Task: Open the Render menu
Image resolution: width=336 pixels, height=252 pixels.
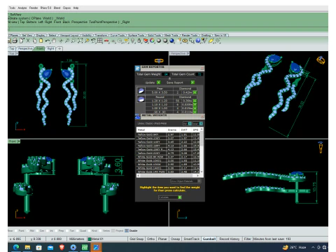Action: (34, 8)
